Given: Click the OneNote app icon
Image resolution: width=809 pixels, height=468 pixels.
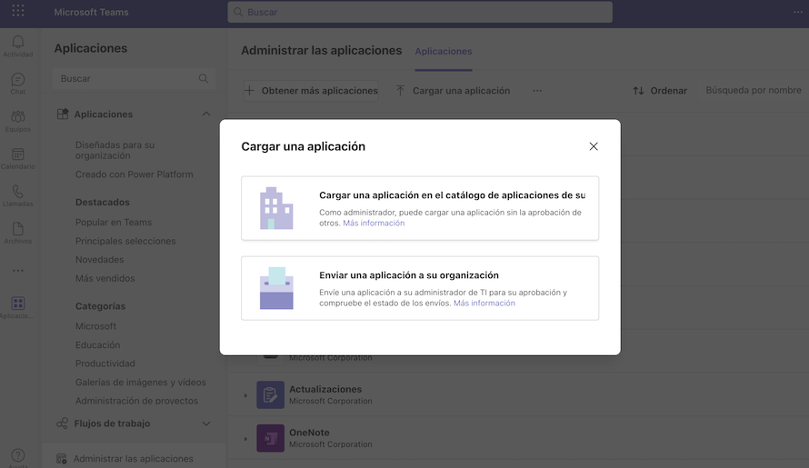Looking at the screenshot, I should tap(270, 438).
